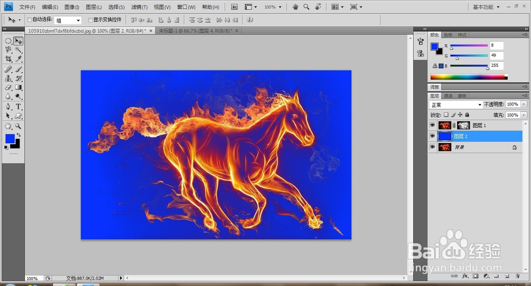Open the 填充 fill slider arrow
This screenshot has width=531, height=286.
tap(524, 115)
